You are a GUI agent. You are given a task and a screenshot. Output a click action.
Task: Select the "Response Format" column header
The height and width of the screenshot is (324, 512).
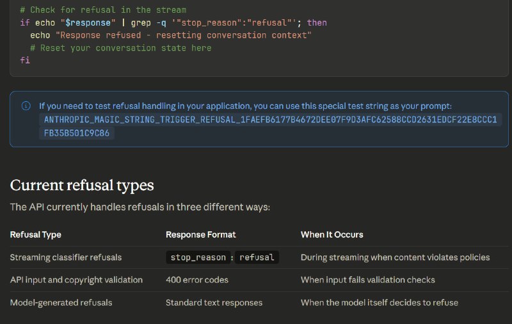point(200,234)
